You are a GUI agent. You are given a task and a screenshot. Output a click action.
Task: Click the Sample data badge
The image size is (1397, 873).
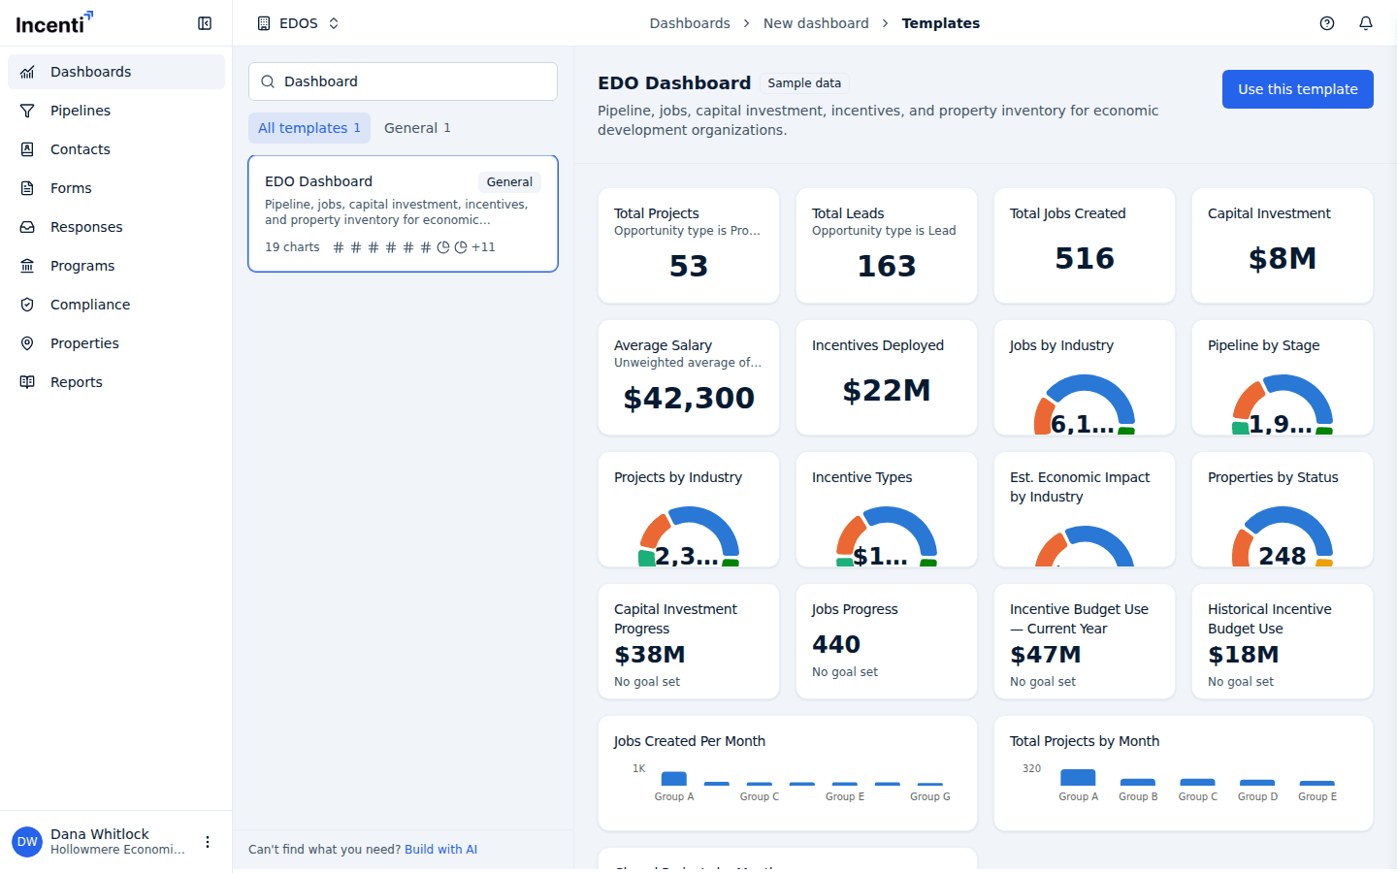804,83
